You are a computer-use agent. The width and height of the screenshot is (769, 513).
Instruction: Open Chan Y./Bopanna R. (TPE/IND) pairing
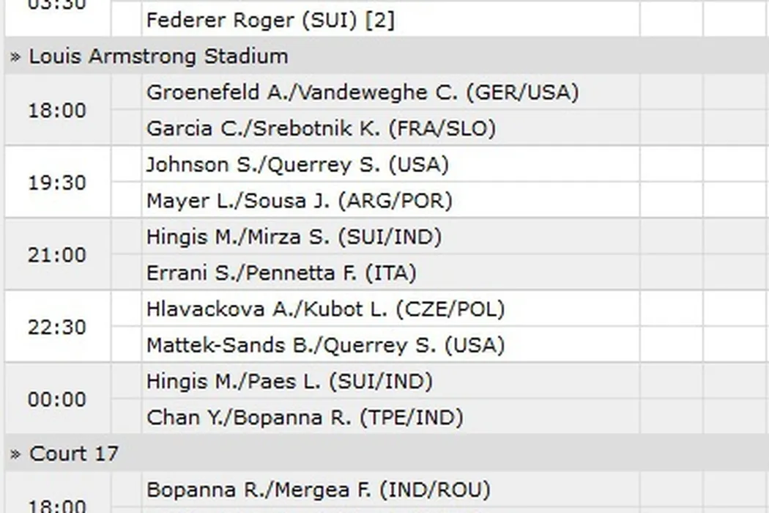(305, 417)
